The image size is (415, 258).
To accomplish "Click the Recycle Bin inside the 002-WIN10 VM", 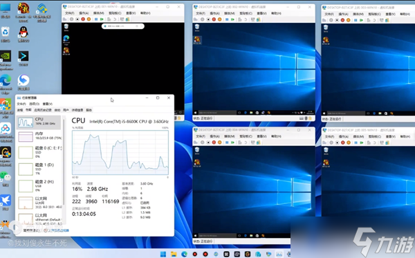I will point(197,27).
